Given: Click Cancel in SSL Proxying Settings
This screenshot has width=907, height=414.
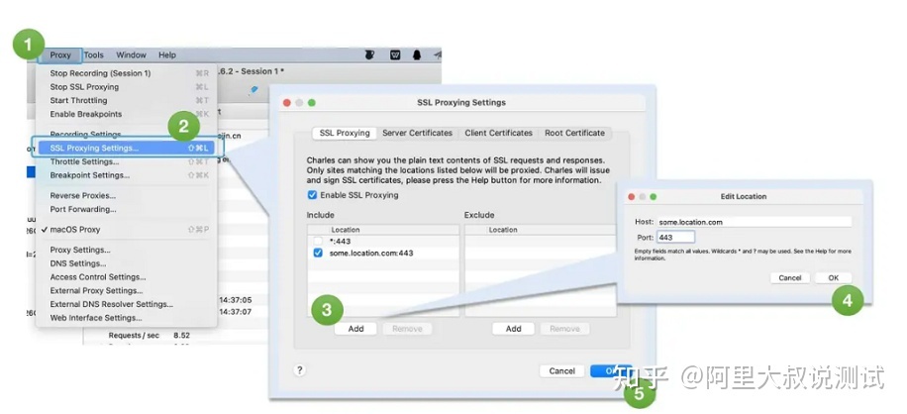Looking at the screenshot, I should pyautogui.click(x=561, y=371).
